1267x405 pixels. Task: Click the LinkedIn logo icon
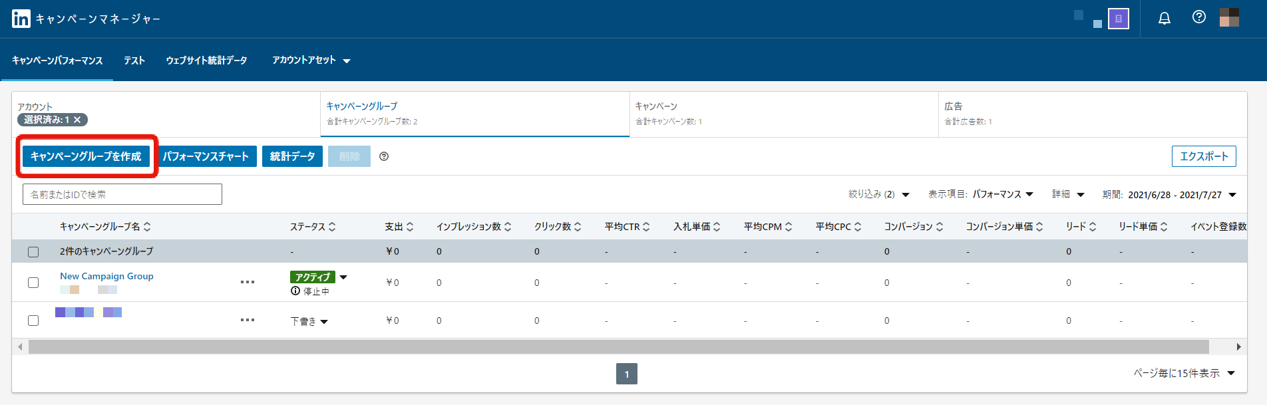pos(21,19)
